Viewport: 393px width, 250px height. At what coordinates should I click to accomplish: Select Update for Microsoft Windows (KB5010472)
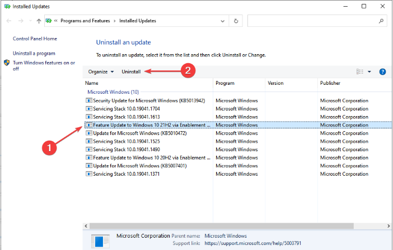click(237, 133)
